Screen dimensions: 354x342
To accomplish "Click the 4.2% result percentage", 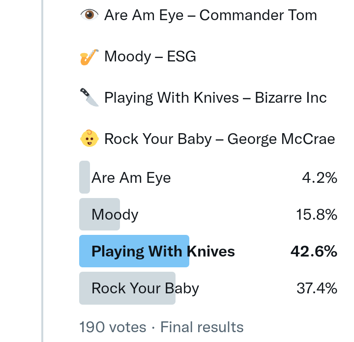I will click(319, 177).
